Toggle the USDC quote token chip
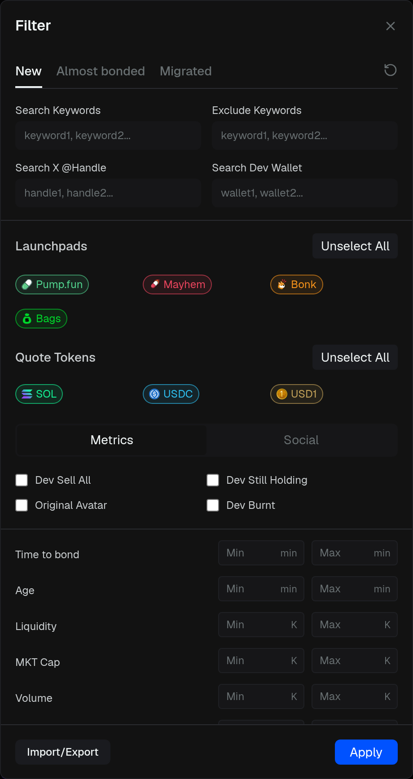 tap(171, 394)
